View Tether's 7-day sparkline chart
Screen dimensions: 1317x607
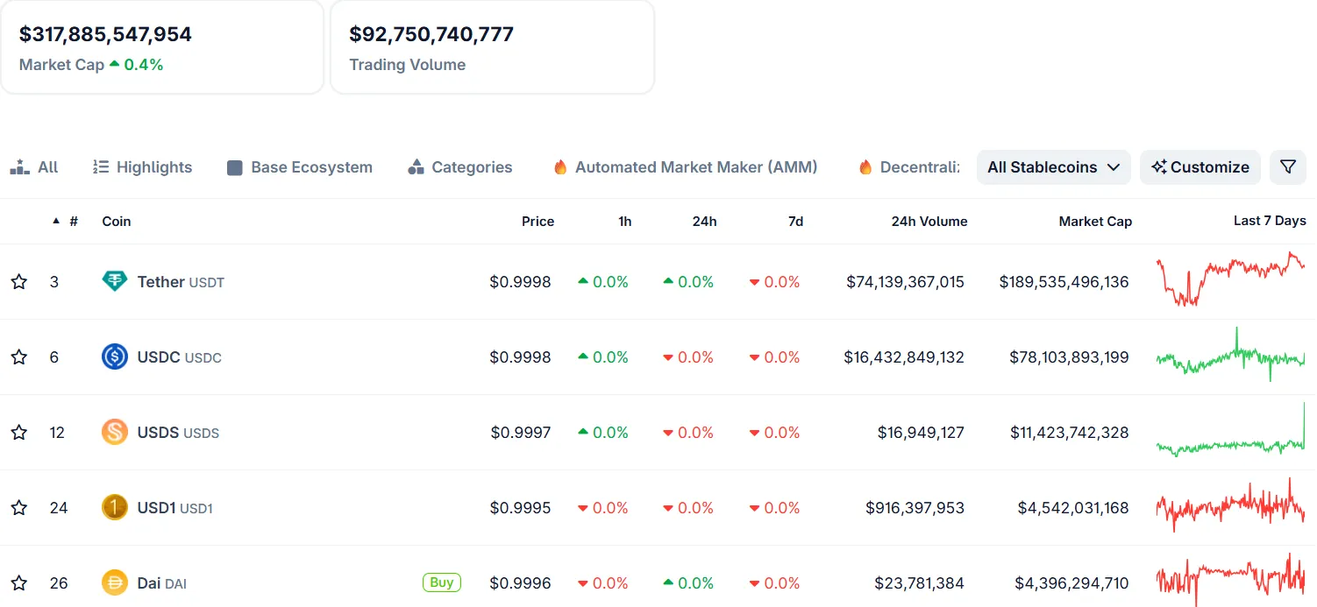click(1230, 279)
